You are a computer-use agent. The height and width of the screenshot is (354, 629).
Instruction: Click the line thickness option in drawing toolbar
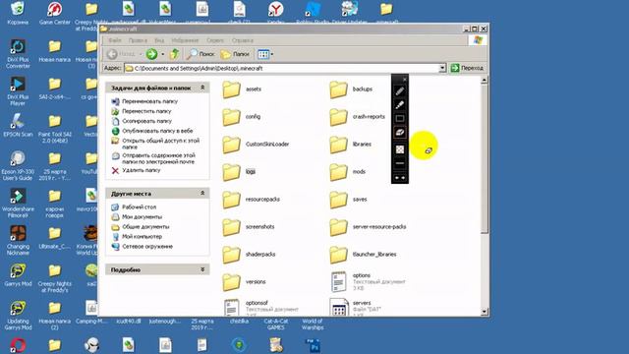pos(400,164)
